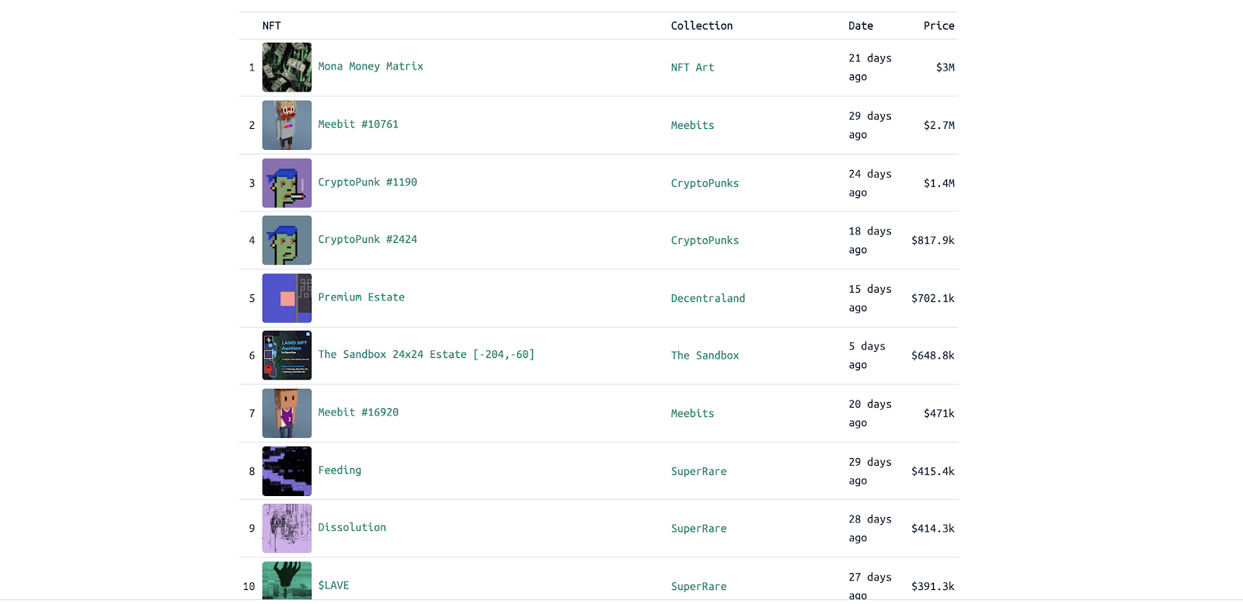This screenshot has width=1243, height=604.
Task: Select rank number 1 in the table
Action: [x=252, y=68]
